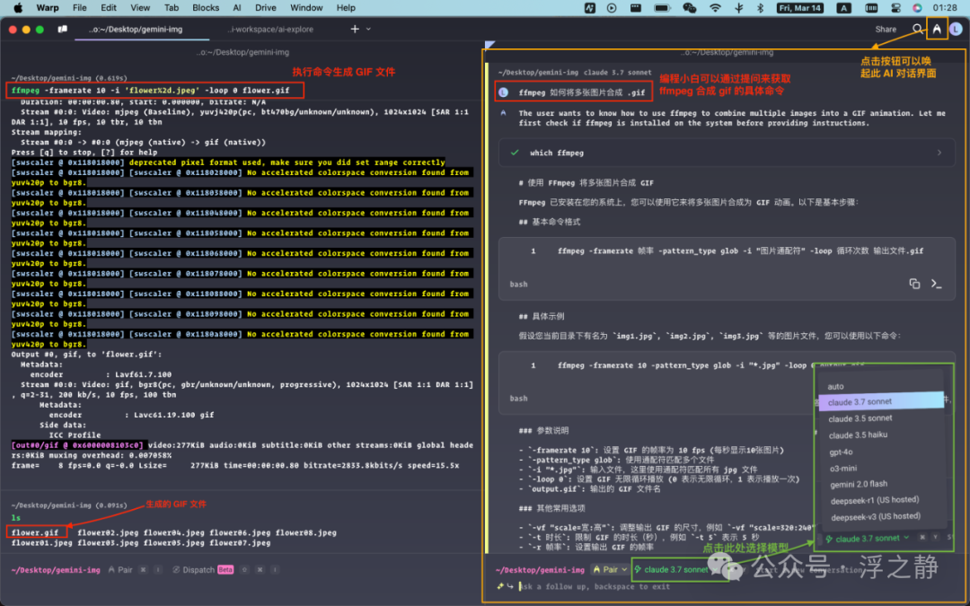Open the date "Fri, Mar 14" in menu bar
Image resolution: width=970 pixels, height=606 pixels.
coord(800,8)
